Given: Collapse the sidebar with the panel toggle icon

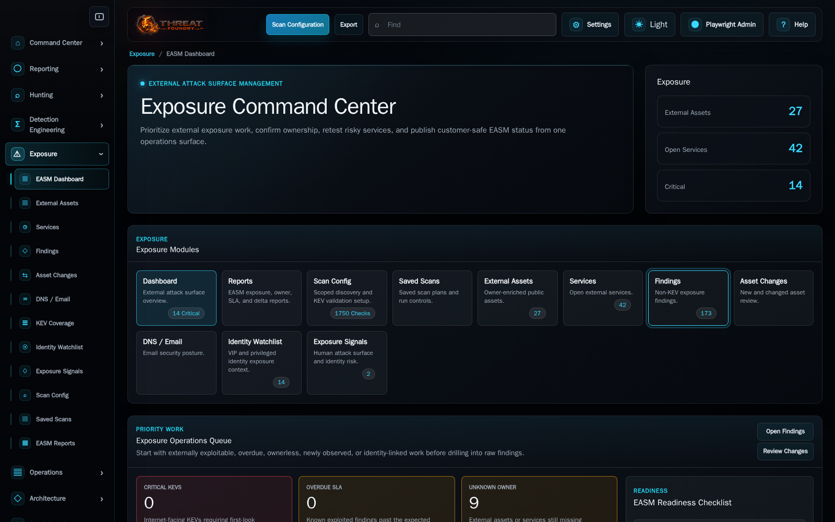Looking at the screenshot, I should pyautogui.click(x=99, y=17).
